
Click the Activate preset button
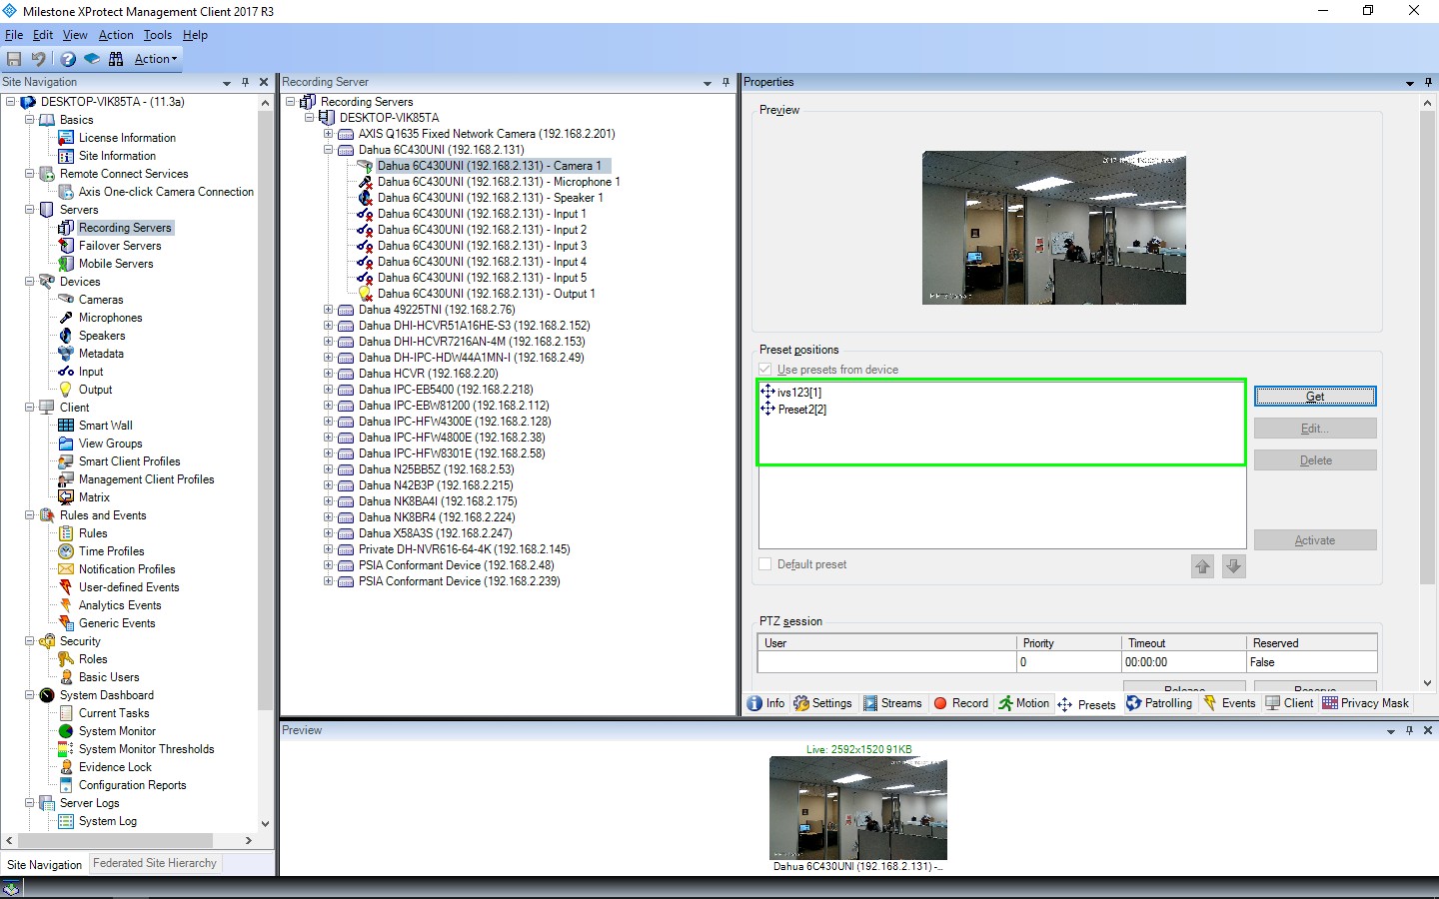tap(1315, 540)
